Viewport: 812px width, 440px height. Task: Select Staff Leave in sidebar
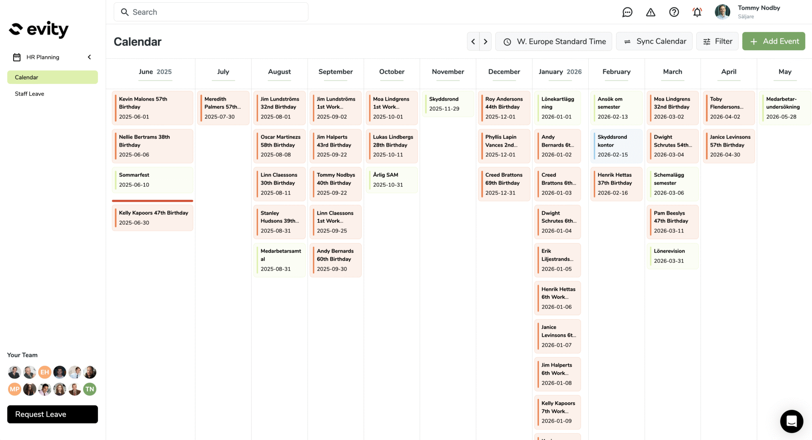point(29,94)
